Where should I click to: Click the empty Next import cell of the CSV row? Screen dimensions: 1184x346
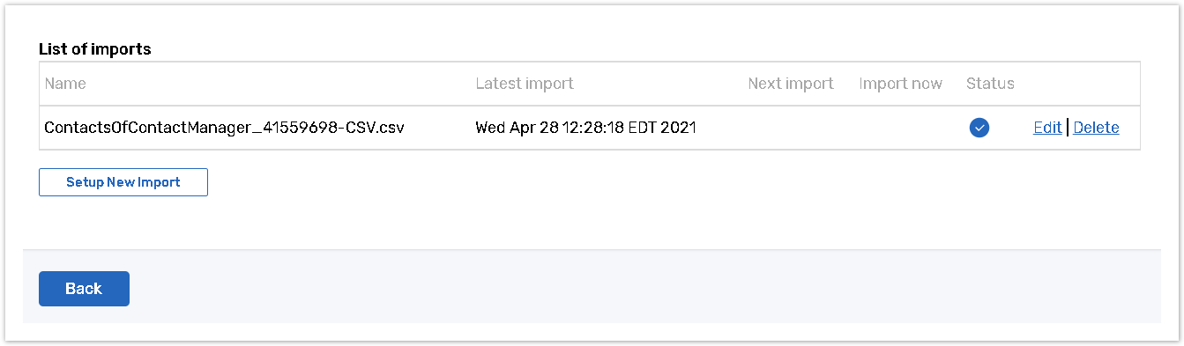(791, 128)
